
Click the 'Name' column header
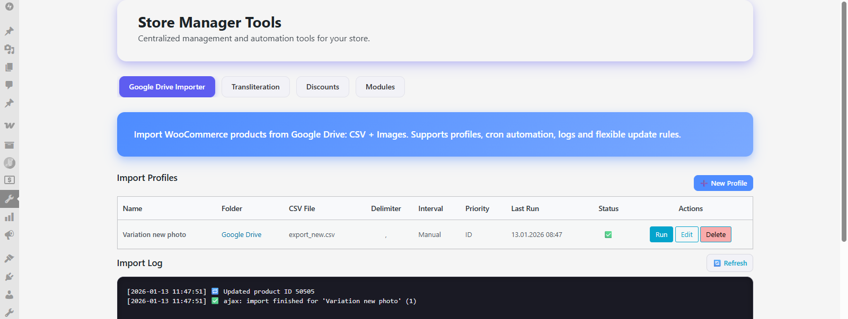tap(132, 208)
